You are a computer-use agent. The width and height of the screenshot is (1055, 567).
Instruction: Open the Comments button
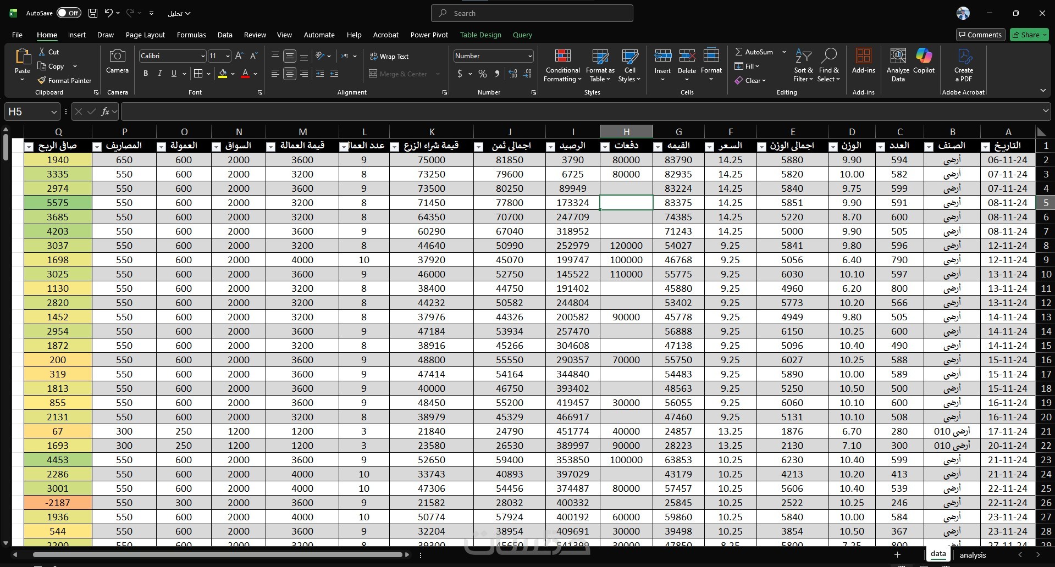980,35
